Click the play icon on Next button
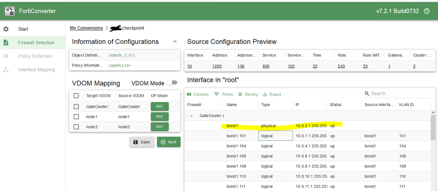 click(163, 142)
